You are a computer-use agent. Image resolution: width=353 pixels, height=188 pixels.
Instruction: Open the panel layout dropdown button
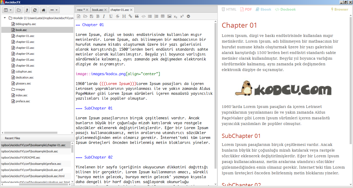[8, 10]
